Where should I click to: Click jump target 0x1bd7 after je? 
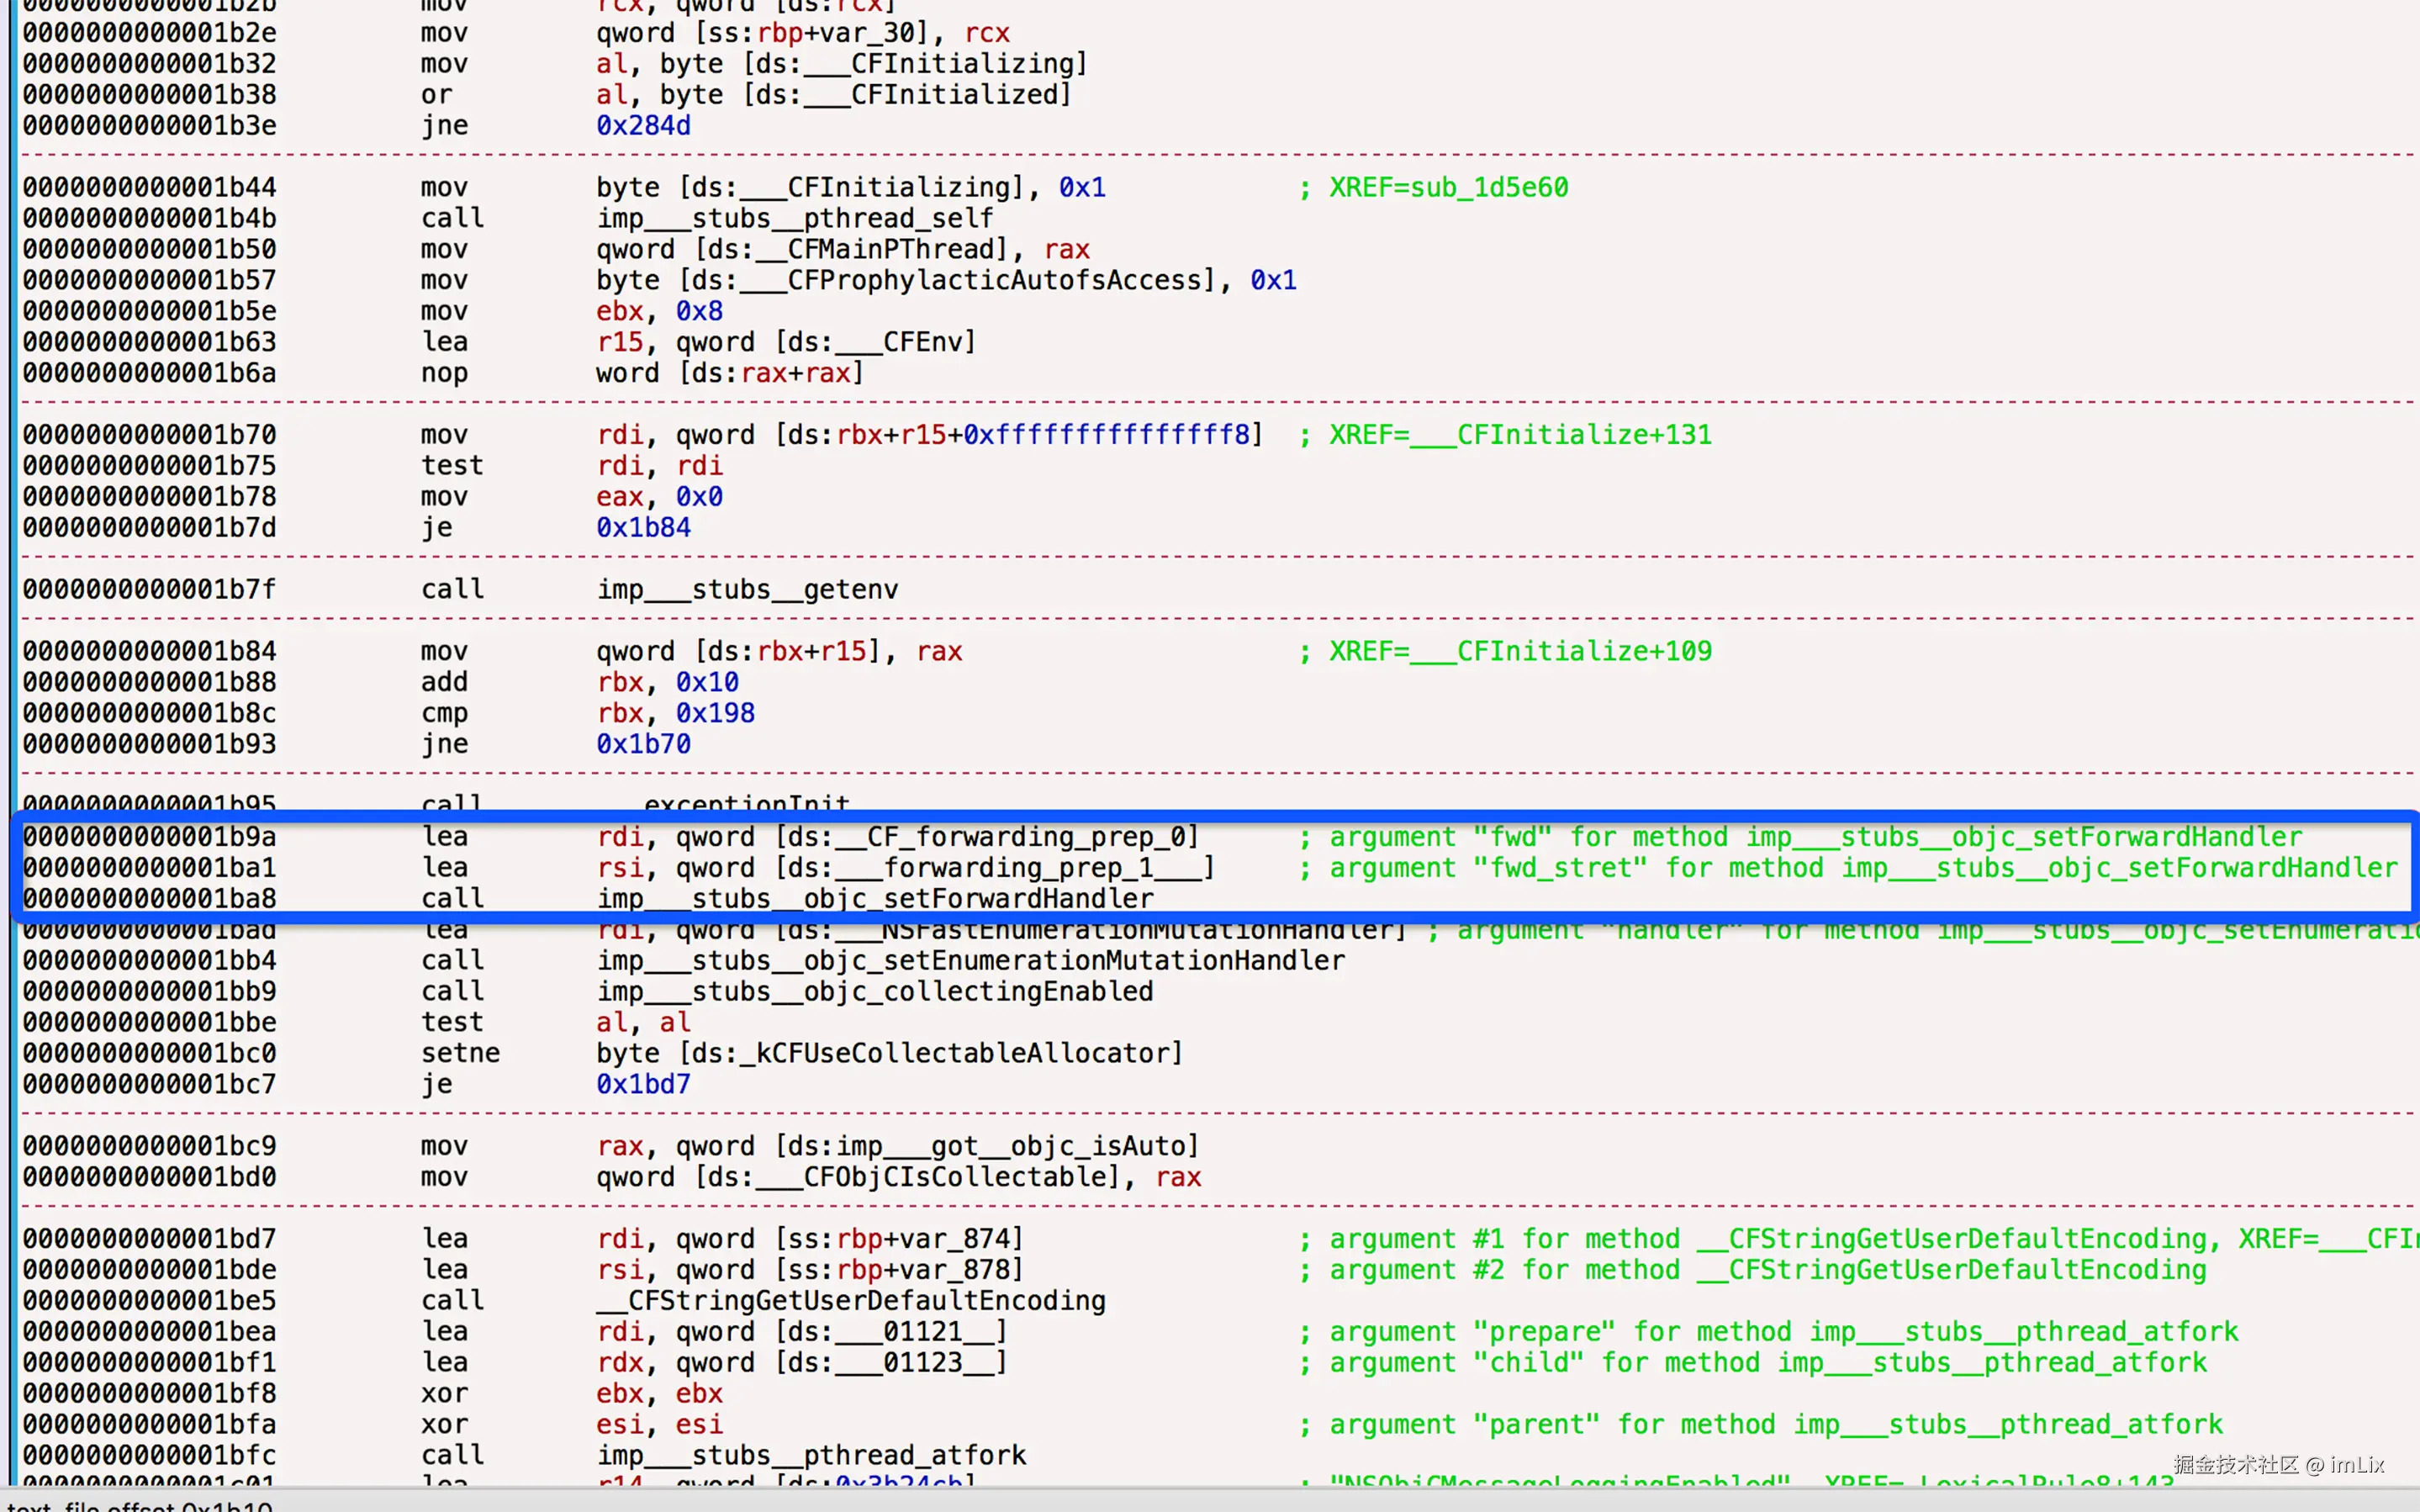[642, 1084]
